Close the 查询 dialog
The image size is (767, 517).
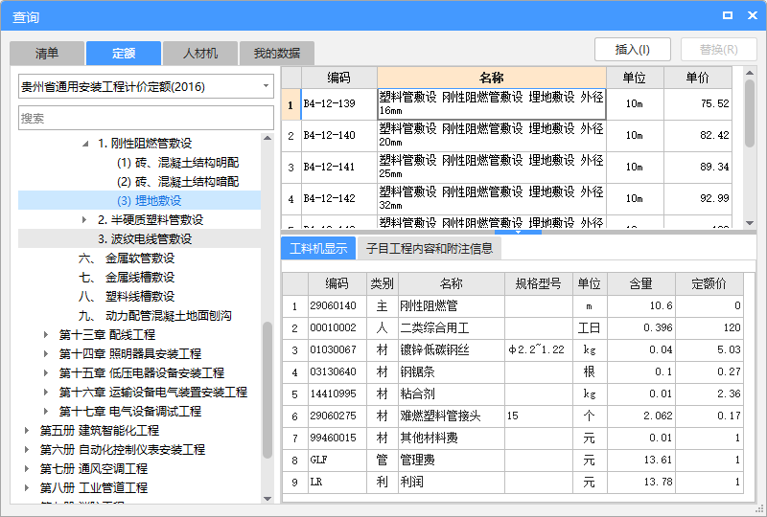(753, 15)
